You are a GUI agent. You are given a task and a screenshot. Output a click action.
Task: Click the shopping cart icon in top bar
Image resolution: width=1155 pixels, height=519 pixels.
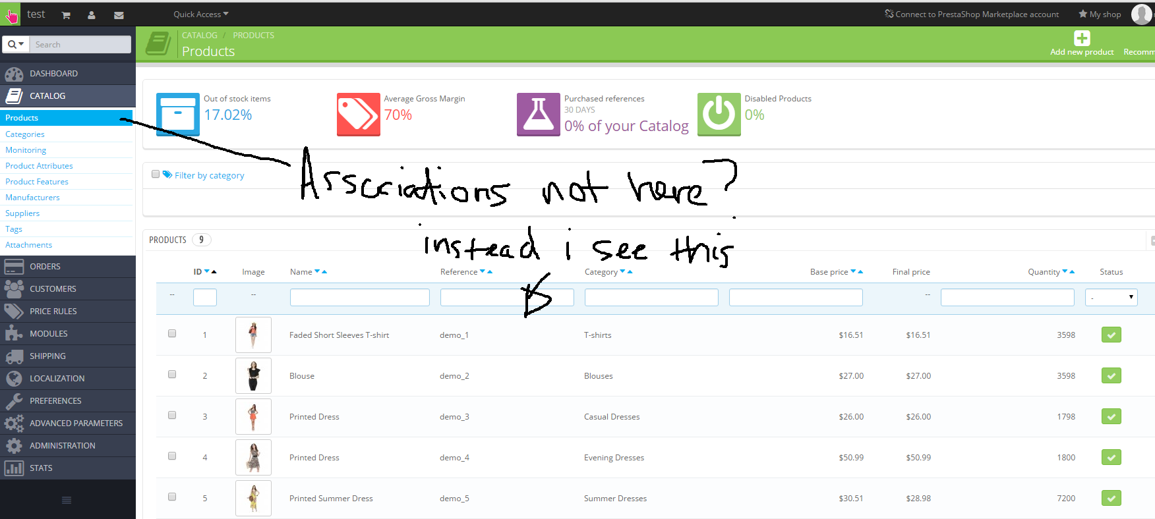tap(66, 15)
